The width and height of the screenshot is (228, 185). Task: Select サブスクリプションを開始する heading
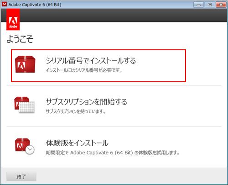click(x=86, y=101)
